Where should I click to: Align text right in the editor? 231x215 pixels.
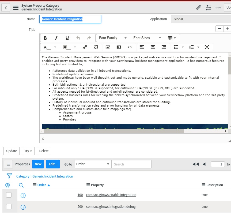click(x=164, y=47)
